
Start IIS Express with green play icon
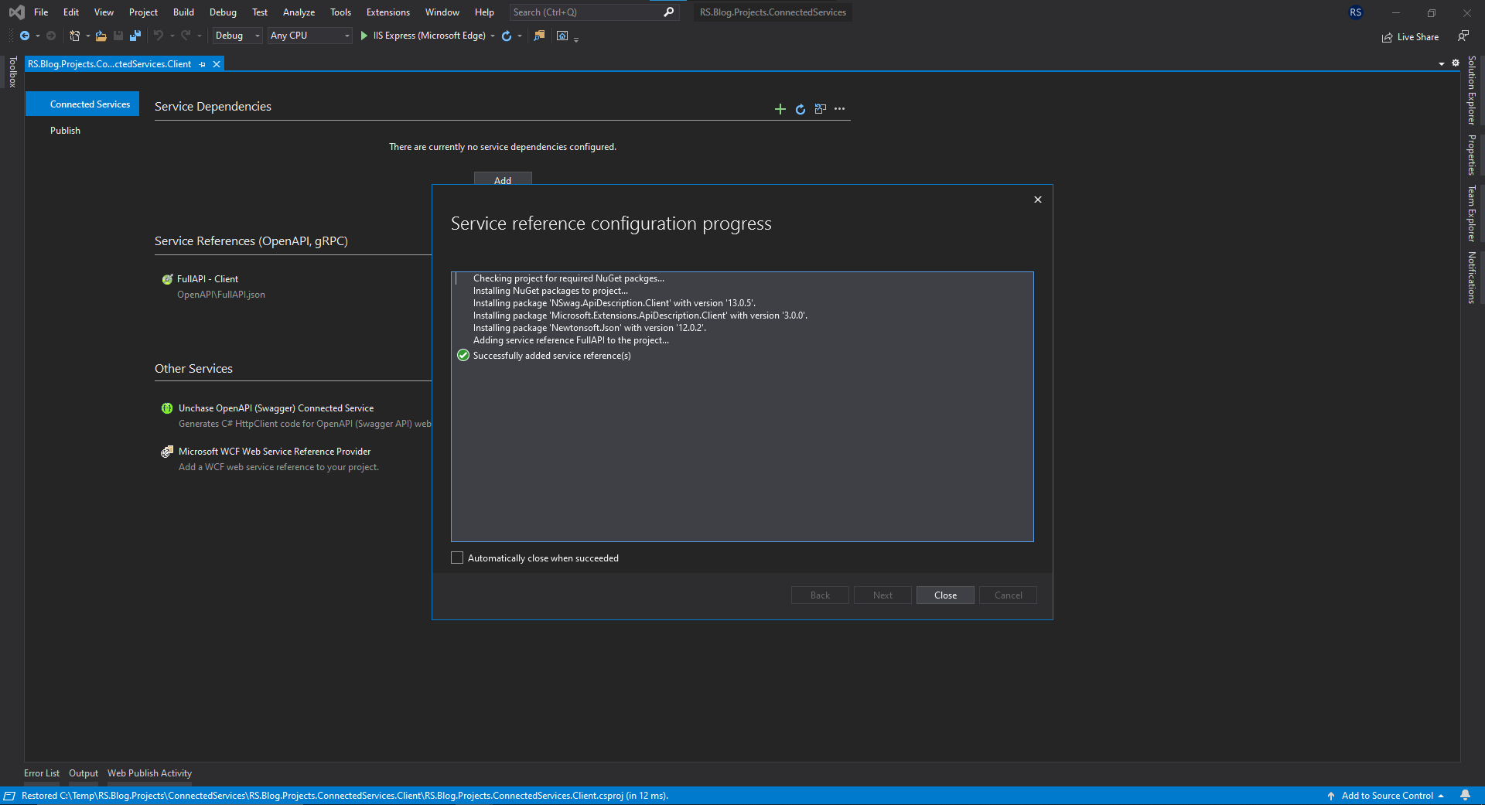[x=364, y=36]
